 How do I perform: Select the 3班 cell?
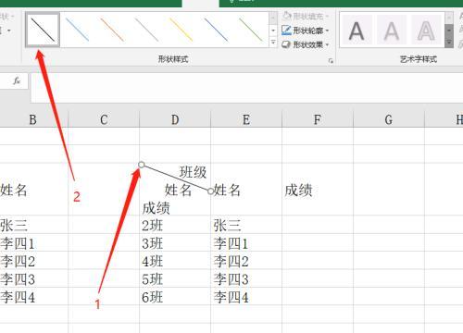[175, 242]
